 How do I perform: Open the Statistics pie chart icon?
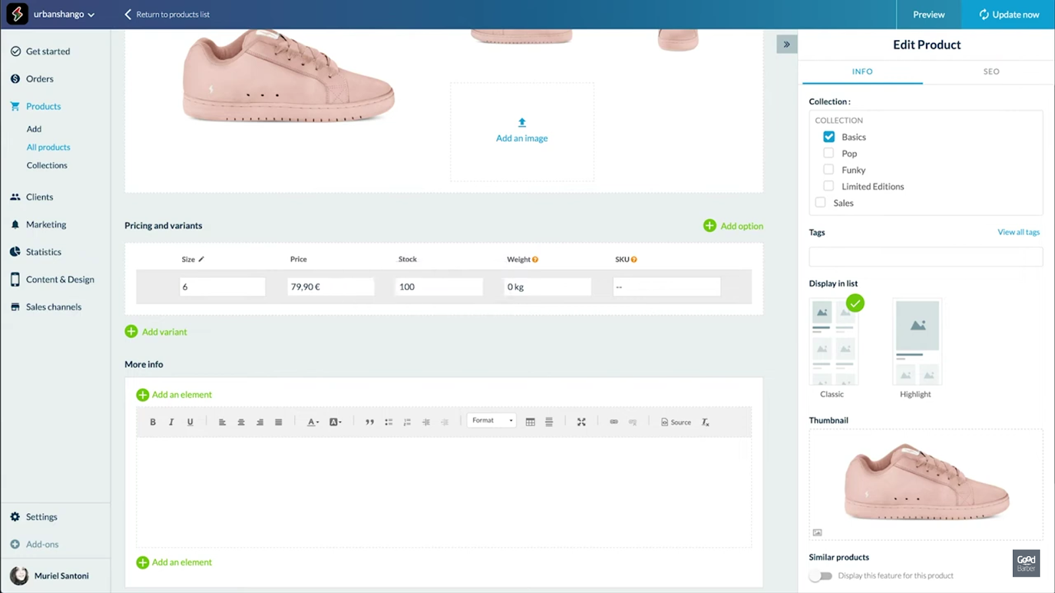pyautogui.click(x=16, y=252)
